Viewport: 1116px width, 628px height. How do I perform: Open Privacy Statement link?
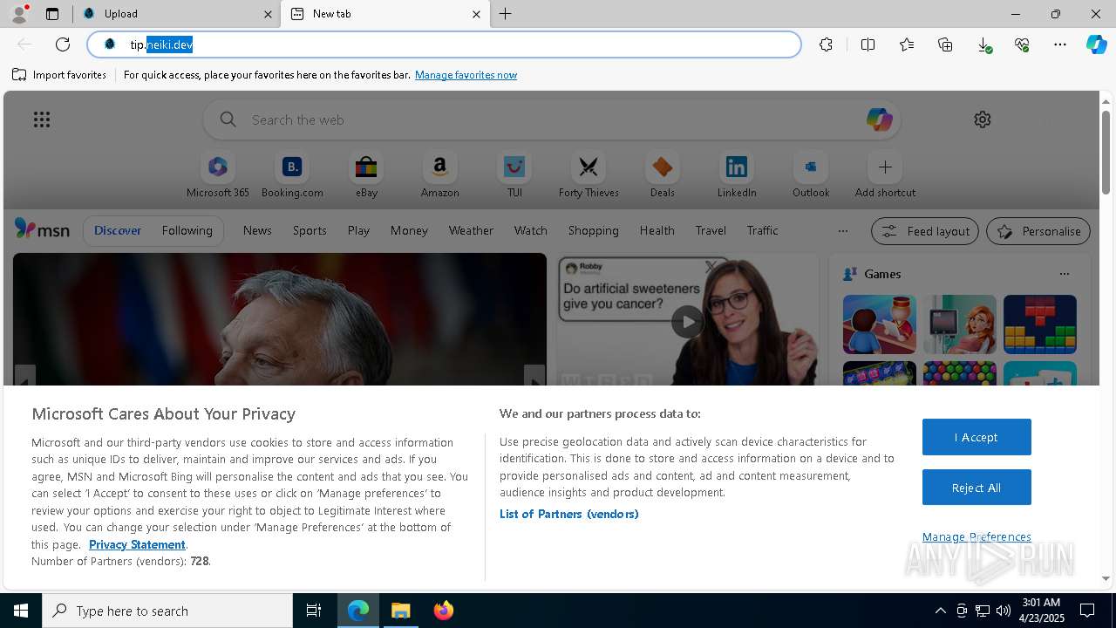(137, 544)
